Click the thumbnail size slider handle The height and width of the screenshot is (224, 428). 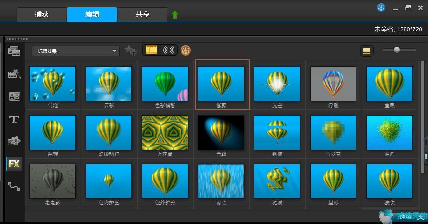[397, 50]
